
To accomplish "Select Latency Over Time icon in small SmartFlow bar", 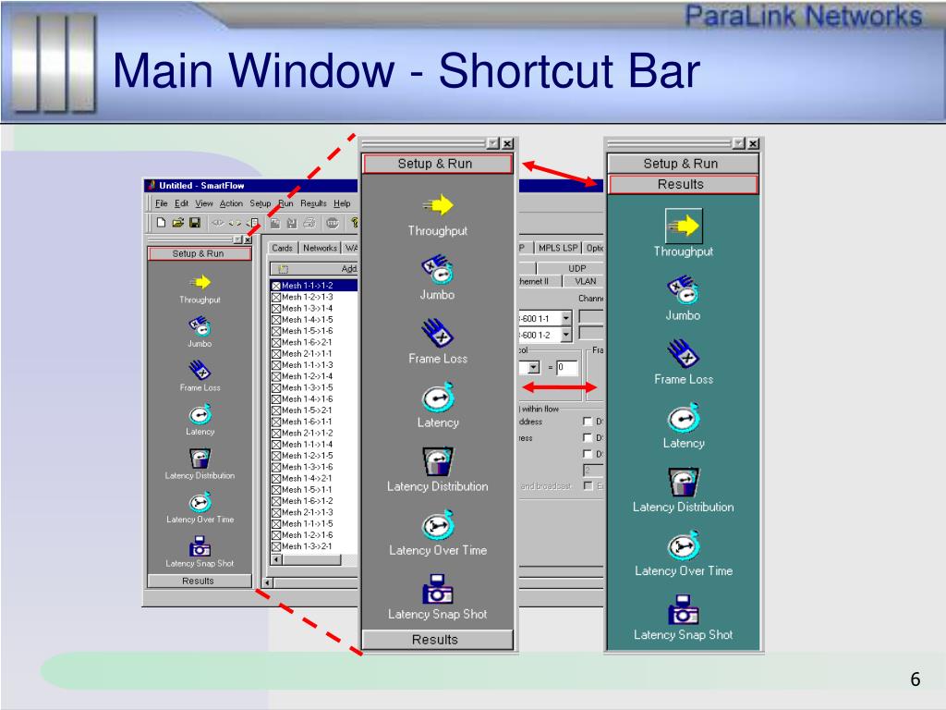I will (200, 502).
